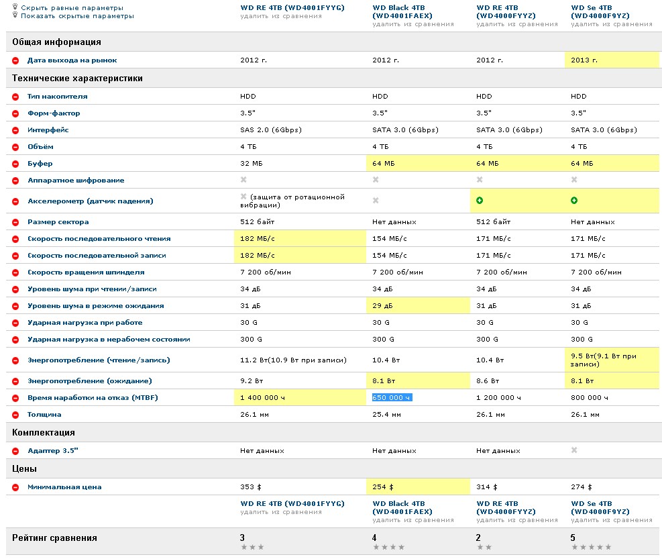Click the 25.4 мм thickness value

387,415
